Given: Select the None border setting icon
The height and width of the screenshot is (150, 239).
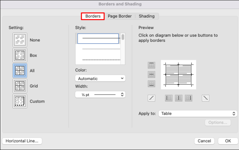Looking at the screenshot, I should 20,40.
